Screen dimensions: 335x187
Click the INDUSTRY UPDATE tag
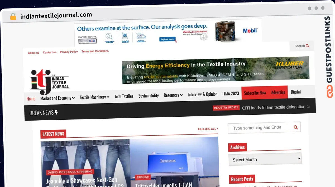coord(226,108)
